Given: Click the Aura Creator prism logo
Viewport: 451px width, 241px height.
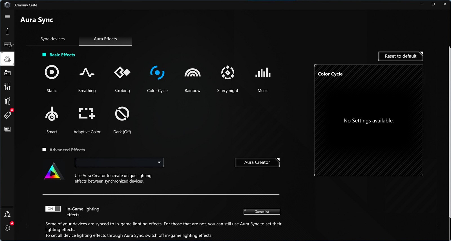Looking at the screenshot, I should 54,171.
